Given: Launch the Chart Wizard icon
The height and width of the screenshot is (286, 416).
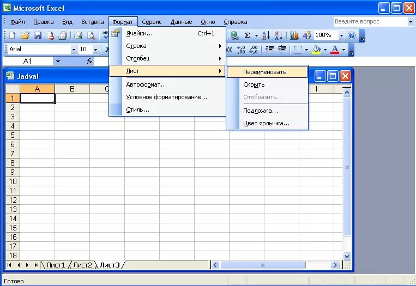Looking at the screenshot, I should pos(294,35).
